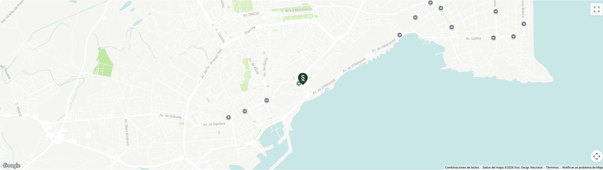Viewport: 603px width, 170px height.
Task: Click the Av. de Aguilera street label
Action: pos(214,124)
